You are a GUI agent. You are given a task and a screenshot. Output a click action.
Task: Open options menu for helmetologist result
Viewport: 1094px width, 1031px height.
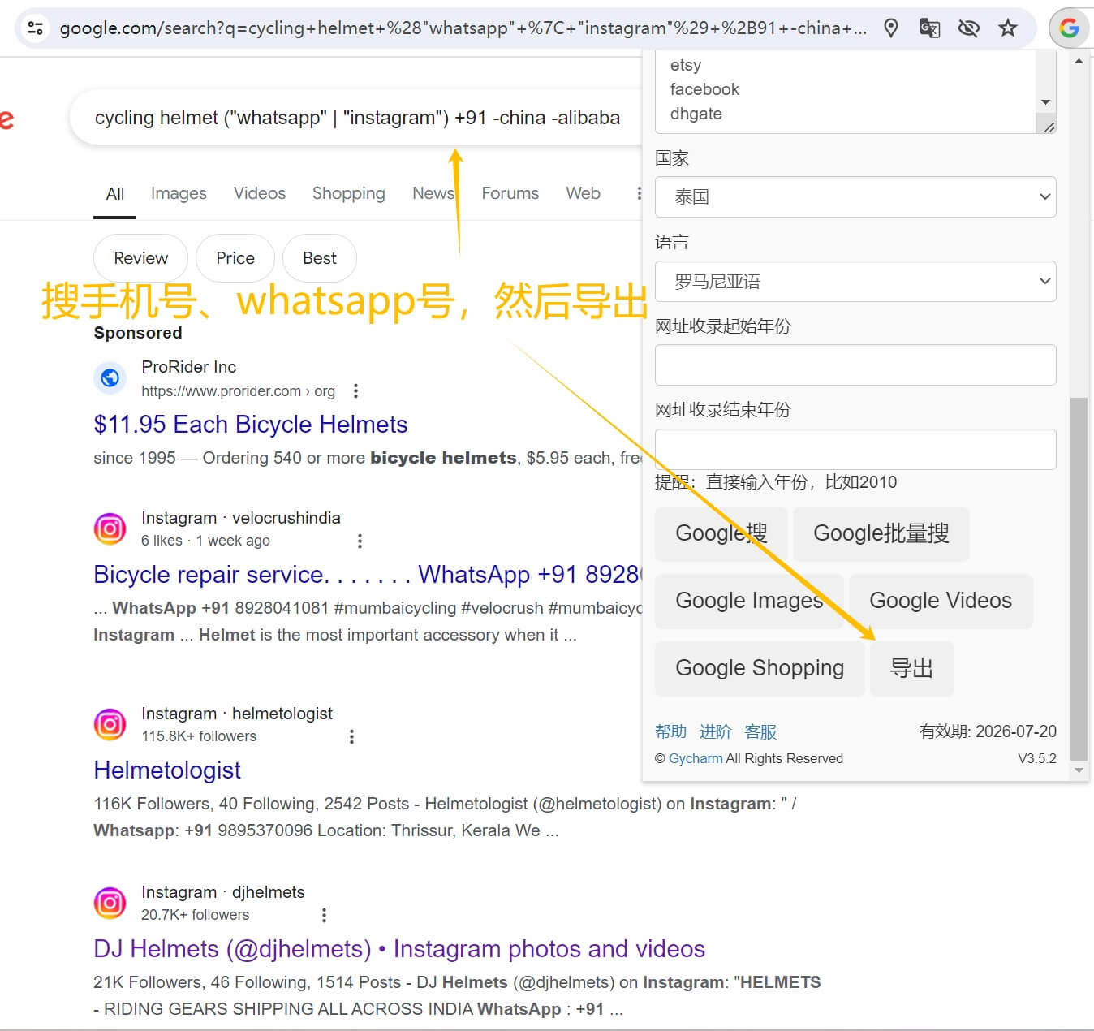click(x=351, y=736)
